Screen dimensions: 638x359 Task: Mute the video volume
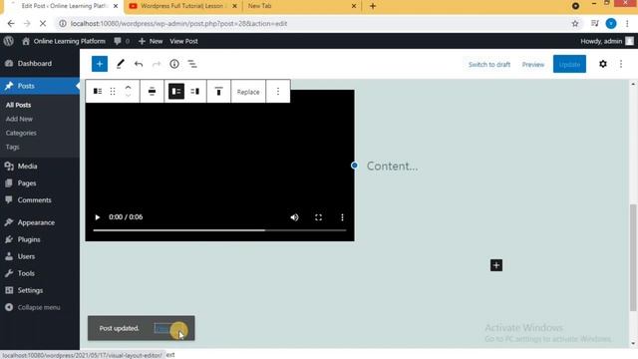coord(294,217)
